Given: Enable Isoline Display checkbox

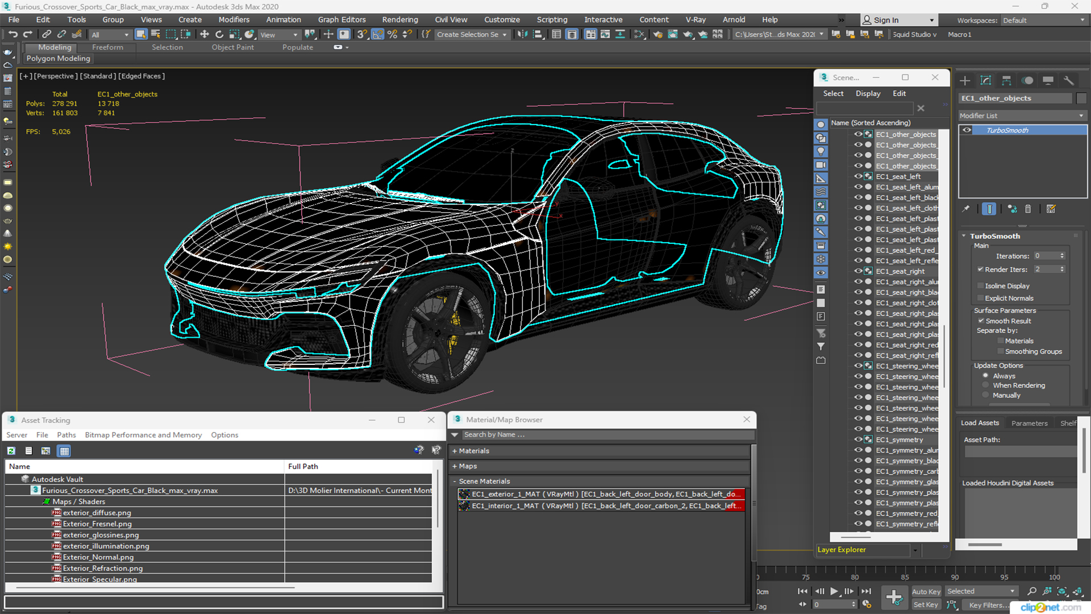Looking at the screenshot, I should [980, 286].
